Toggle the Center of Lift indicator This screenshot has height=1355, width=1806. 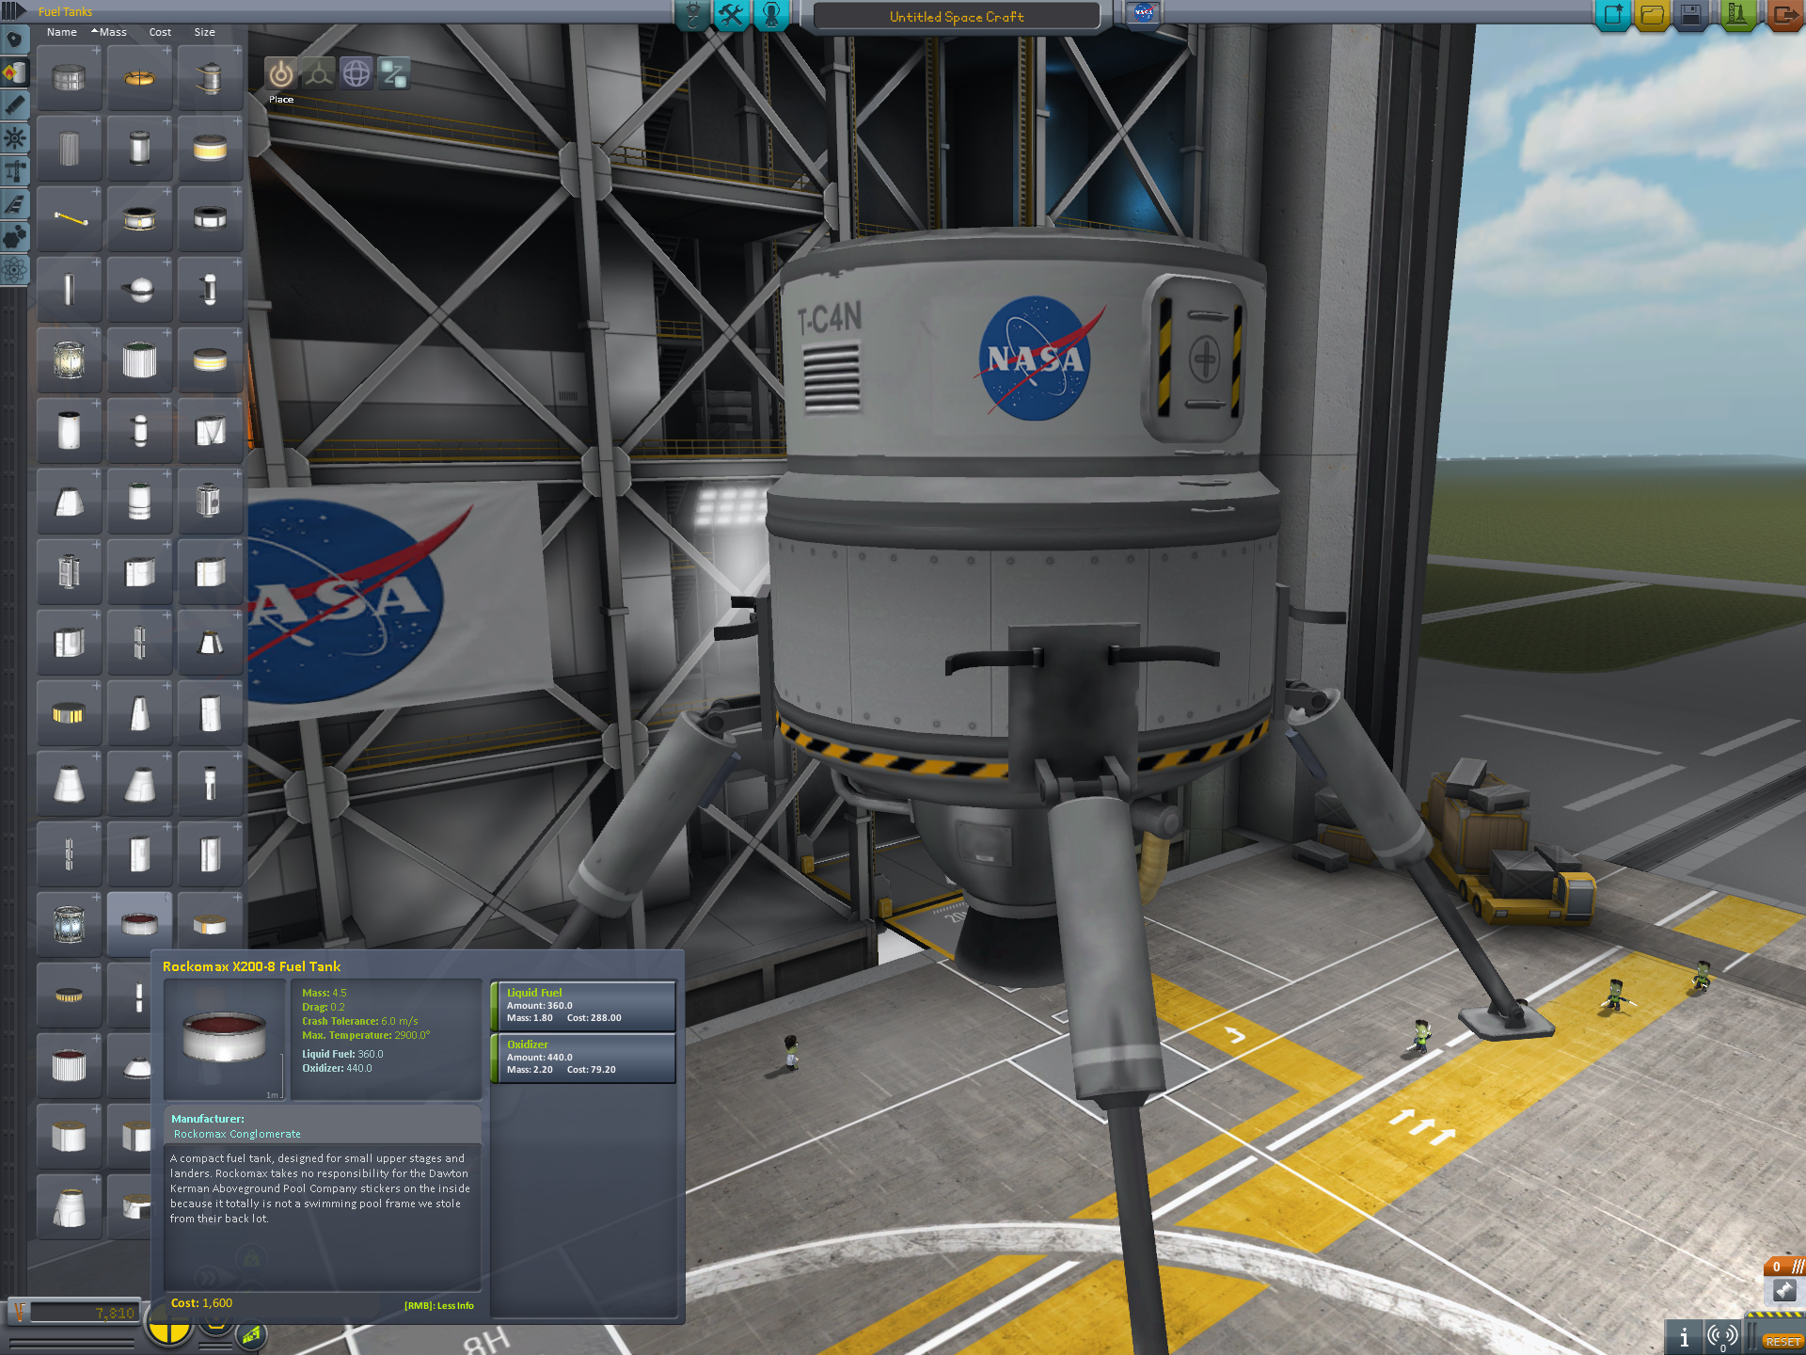(252, 1334)
